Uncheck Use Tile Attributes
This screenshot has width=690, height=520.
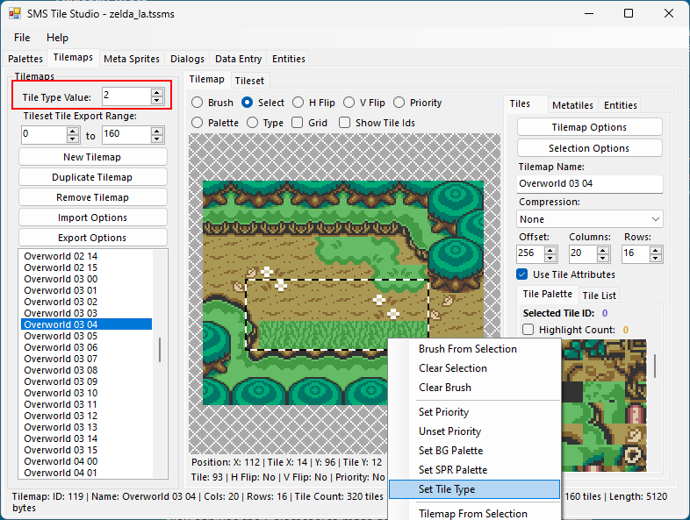point(522,274)
